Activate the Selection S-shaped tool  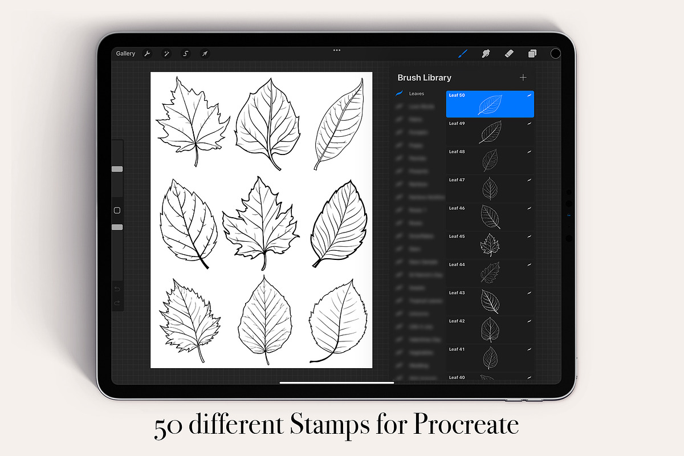coord(185,54)
